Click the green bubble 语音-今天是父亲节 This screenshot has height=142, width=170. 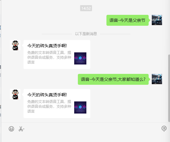(127, 20)
